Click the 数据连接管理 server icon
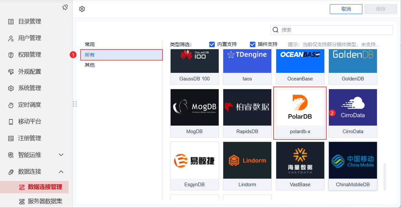 click(x=22, y=187)
